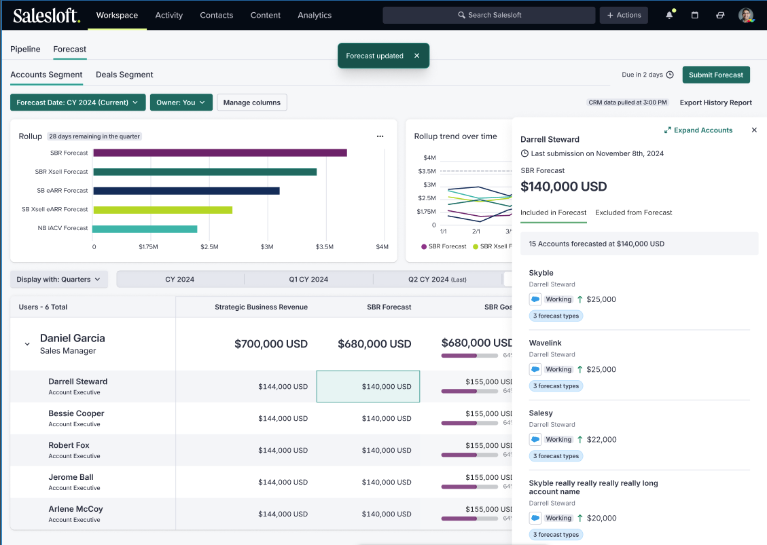
Task: Click the NB iACV Forecast rollup bar
Action: tap(145, 229)
